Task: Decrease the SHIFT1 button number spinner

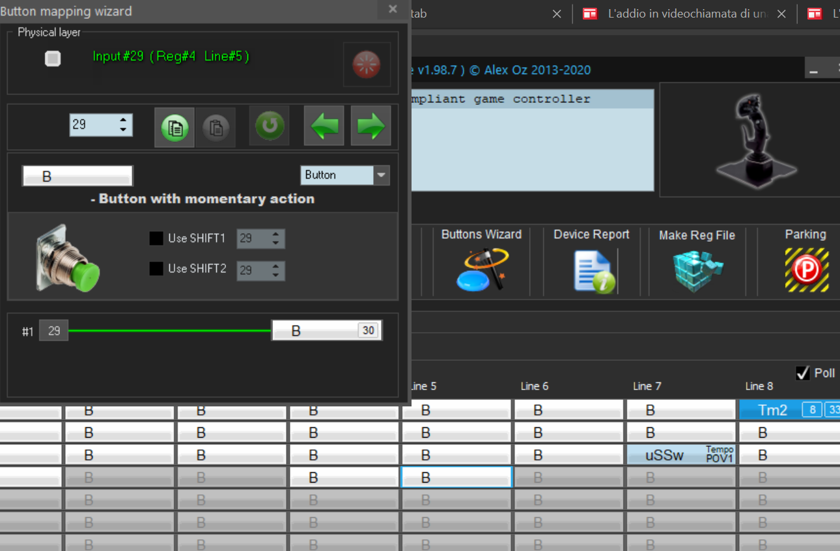Action: pos(276,244)
